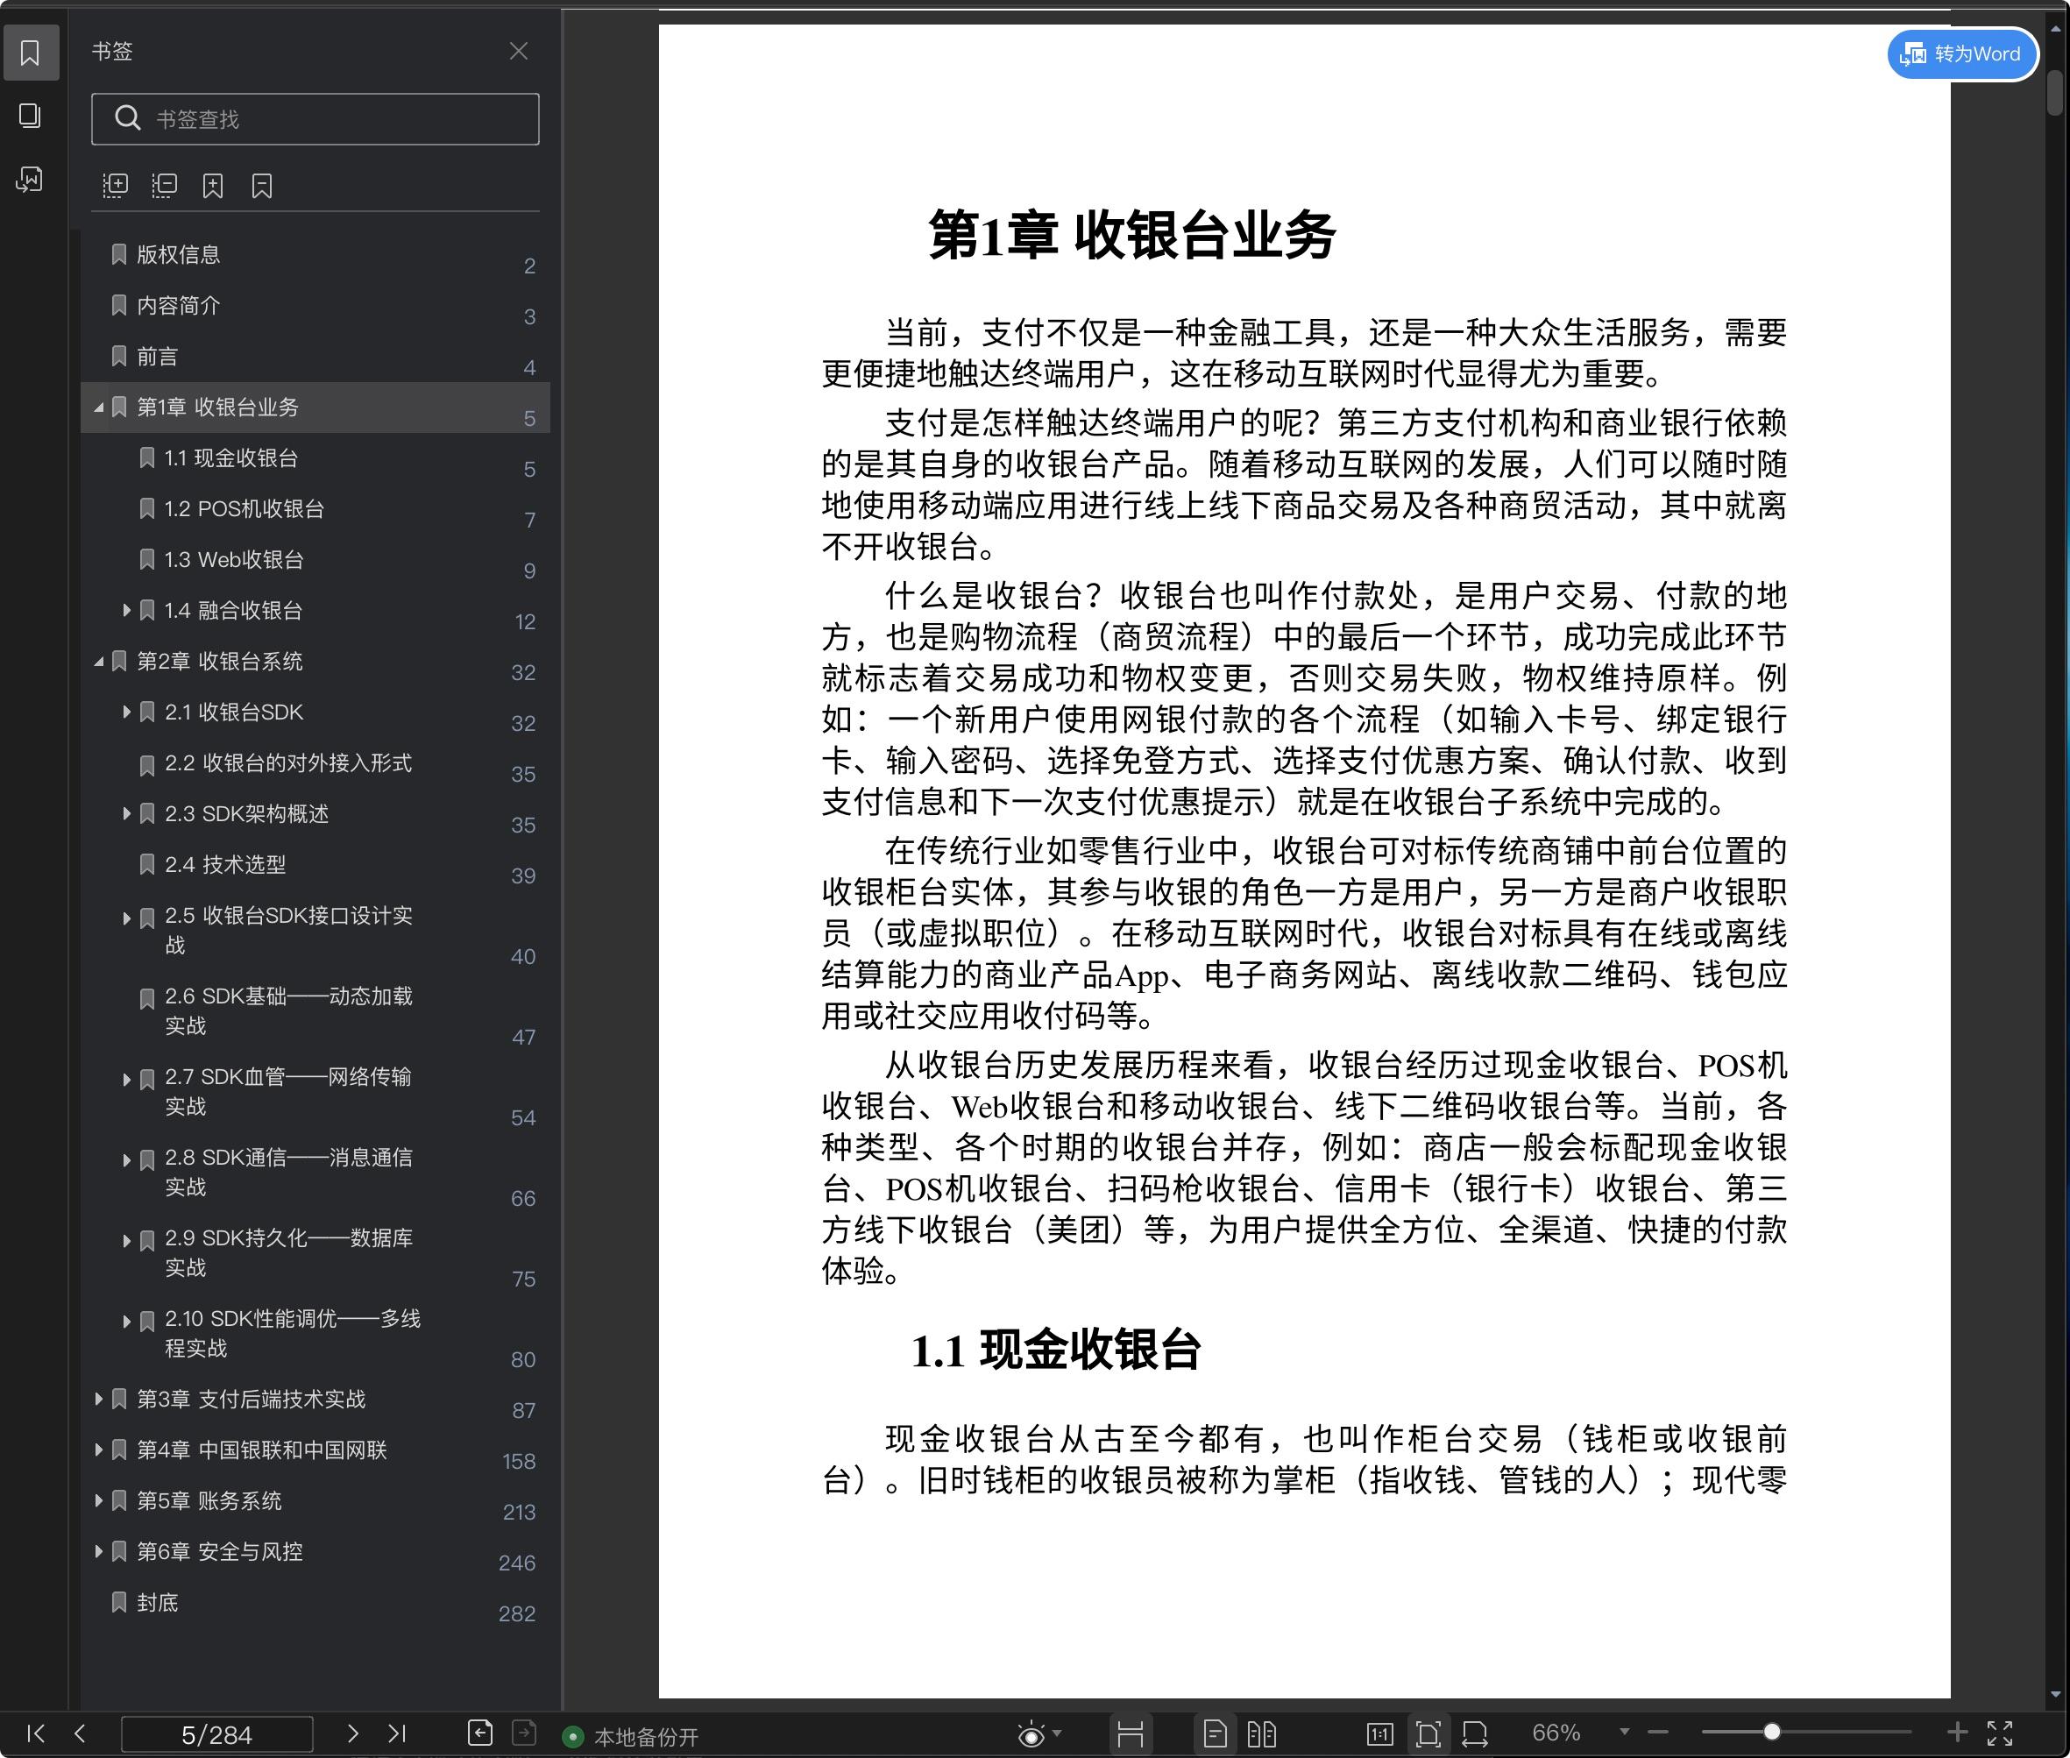The image size is (2070, 1758).
Task: Expand the 2.1 收银台SDK bookmark
Action: tap(126, 712)
